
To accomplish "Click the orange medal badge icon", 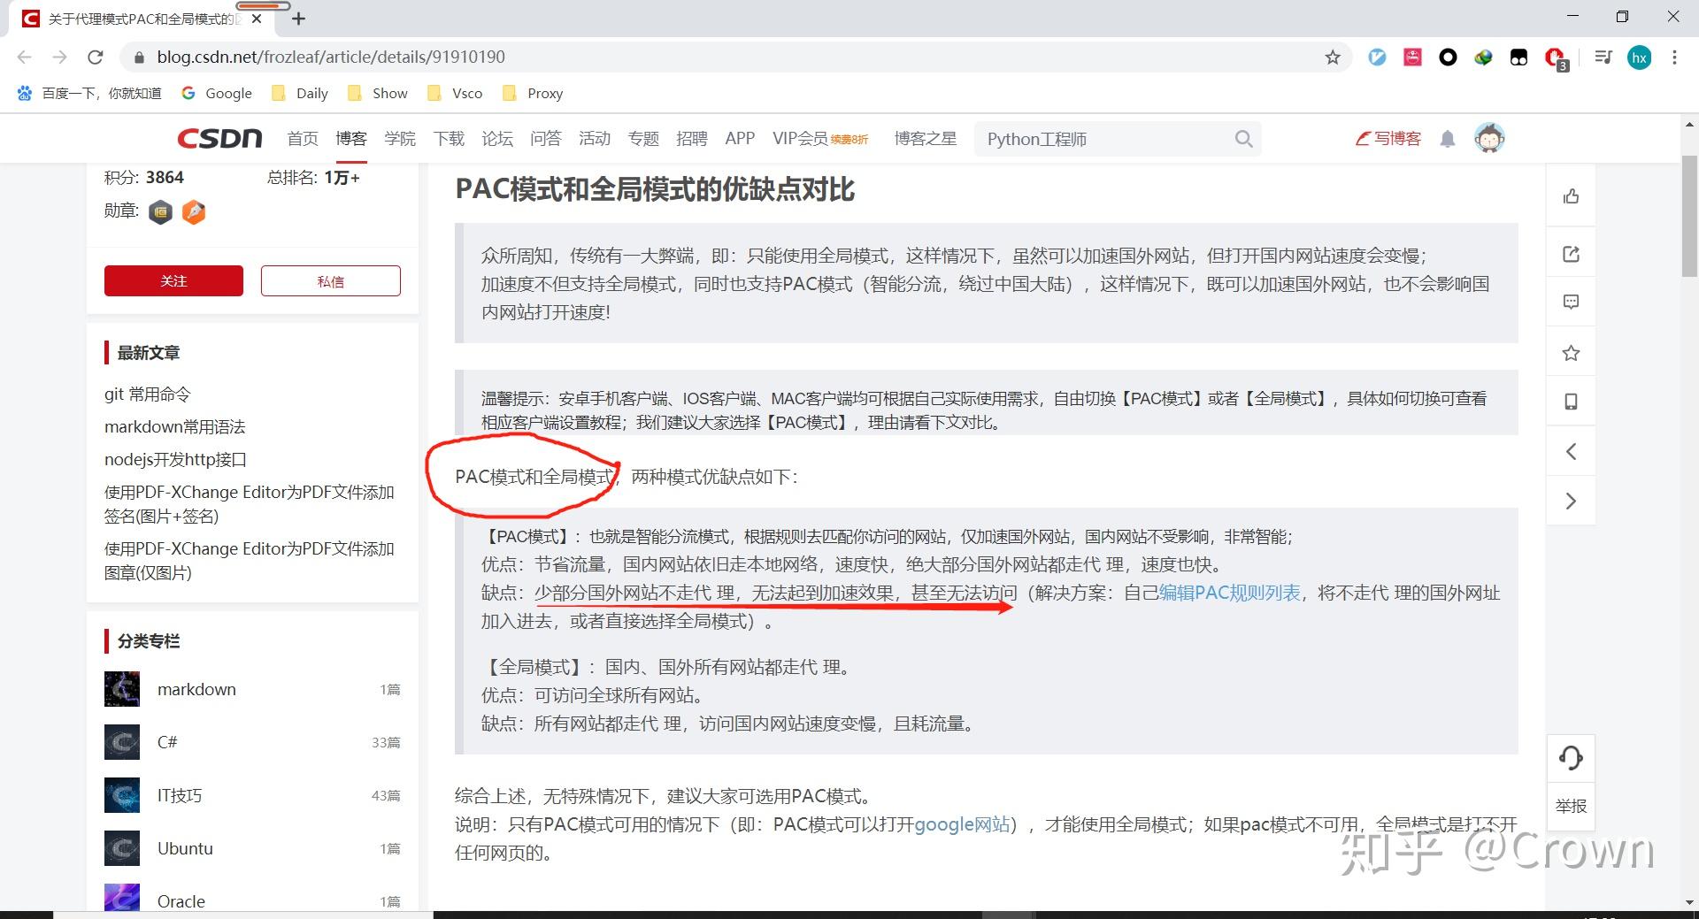I will pos(194,212).
